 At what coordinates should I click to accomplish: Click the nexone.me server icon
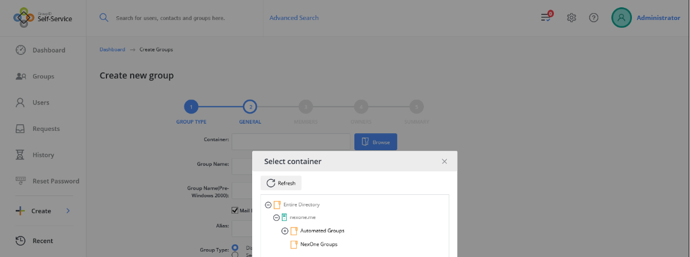click(284, 217)
